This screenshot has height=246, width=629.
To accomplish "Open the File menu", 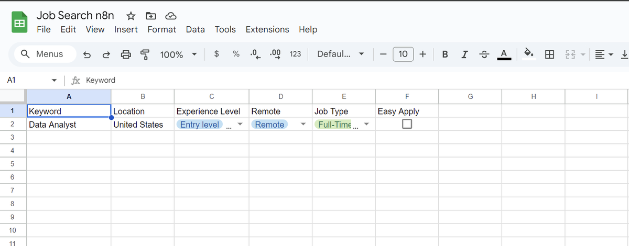I will point(44,29).
